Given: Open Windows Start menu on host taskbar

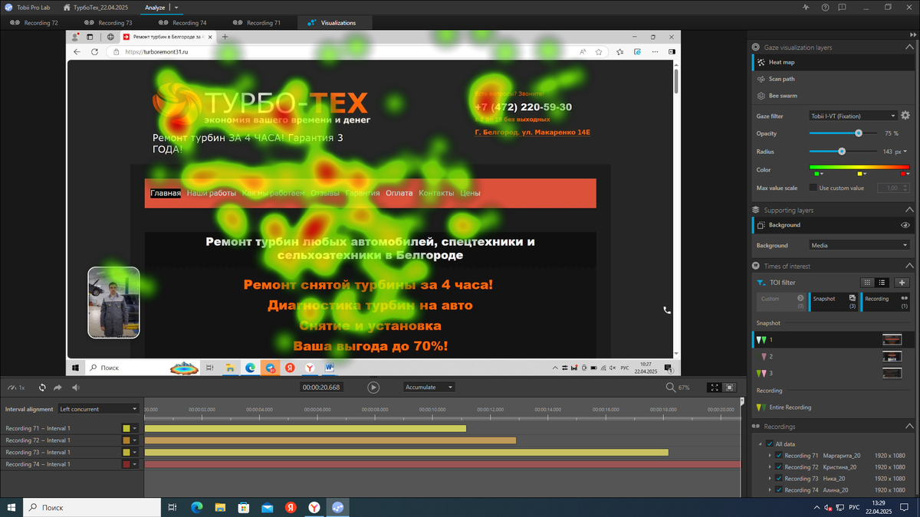Looking at the screenshot, I should tap(11, 507).
